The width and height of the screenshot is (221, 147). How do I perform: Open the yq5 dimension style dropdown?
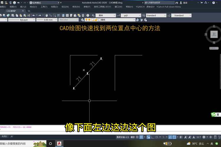pyautogui.click(x=131, y=15)
